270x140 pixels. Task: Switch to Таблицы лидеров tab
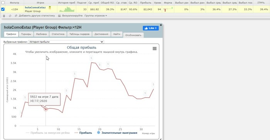pos(79,34)
